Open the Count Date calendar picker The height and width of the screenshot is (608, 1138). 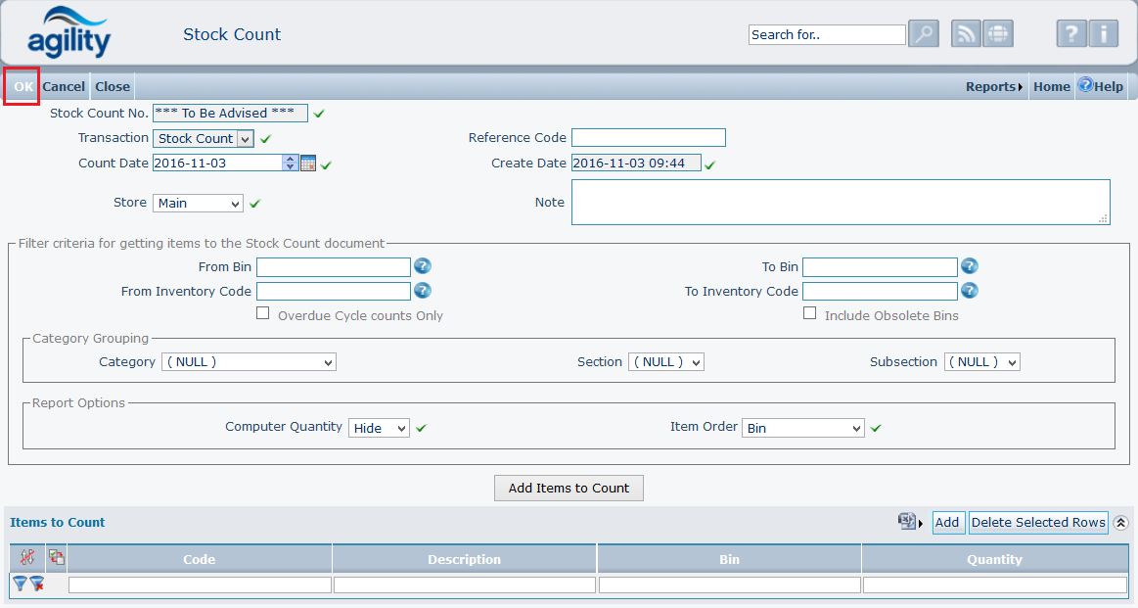tap(308, 164)
